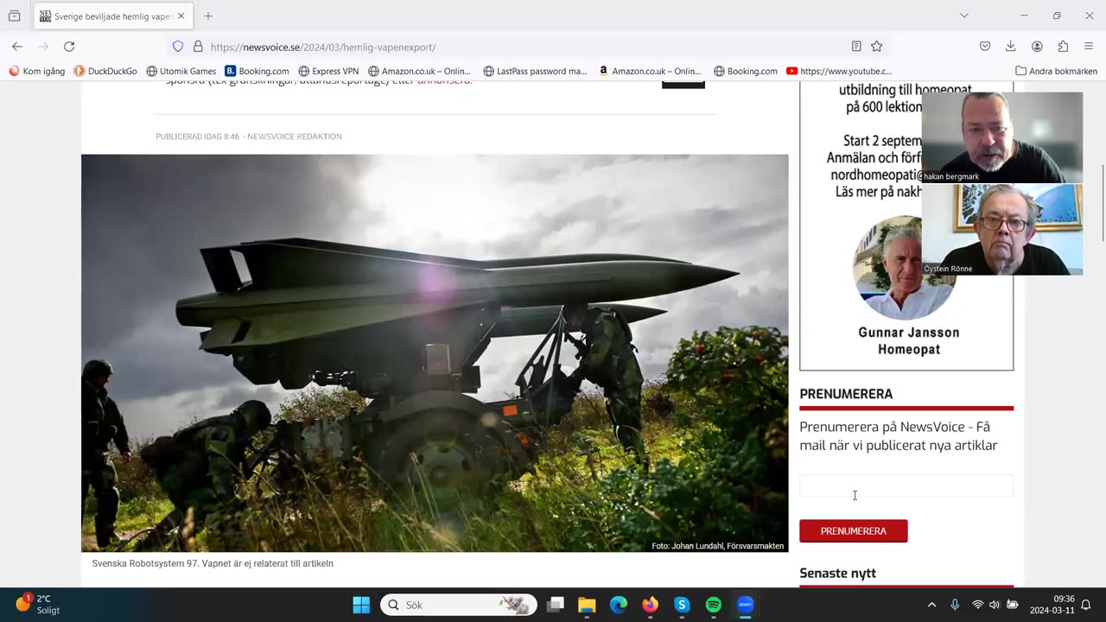Reload the current page
This screenshot has width=1106, height=622.
tap(69, 47)
